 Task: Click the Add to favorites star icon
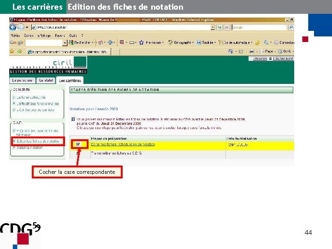(19, 52)
